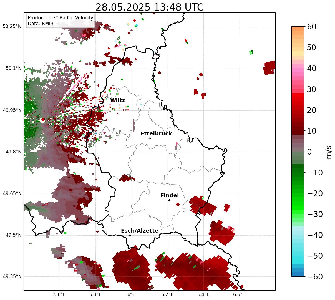Click the 6.6°E longitude label
Image resolution: width=335 pixels, height=300 pixels.
tap(239, 295)
